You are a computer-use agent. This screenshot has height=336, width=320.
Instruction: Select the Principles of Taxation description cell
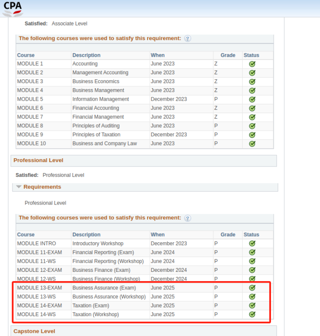click(96, 135)
